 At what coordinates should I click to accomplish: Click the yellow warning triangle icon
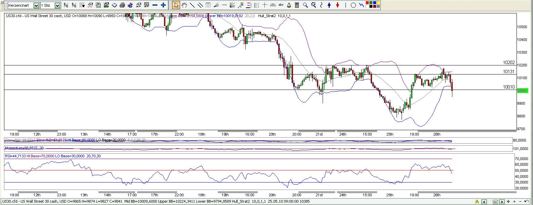pos(477,202)
